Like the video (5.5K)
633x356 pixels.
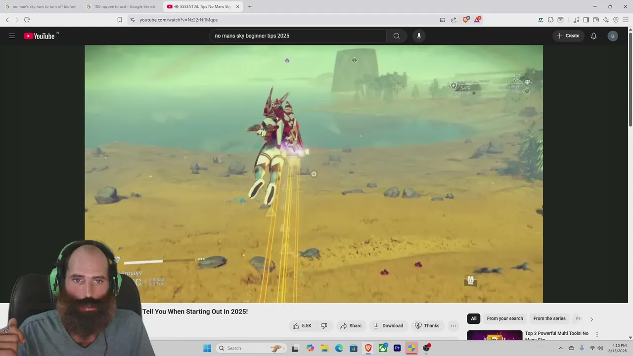[x=302, y=326]
